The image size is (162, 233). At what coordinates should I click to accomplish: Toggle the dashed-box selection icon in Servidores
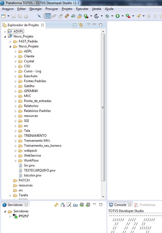pos(69,205)
